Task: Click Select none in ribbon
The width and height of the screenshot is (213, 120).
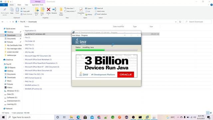Action: click(100, 11)
